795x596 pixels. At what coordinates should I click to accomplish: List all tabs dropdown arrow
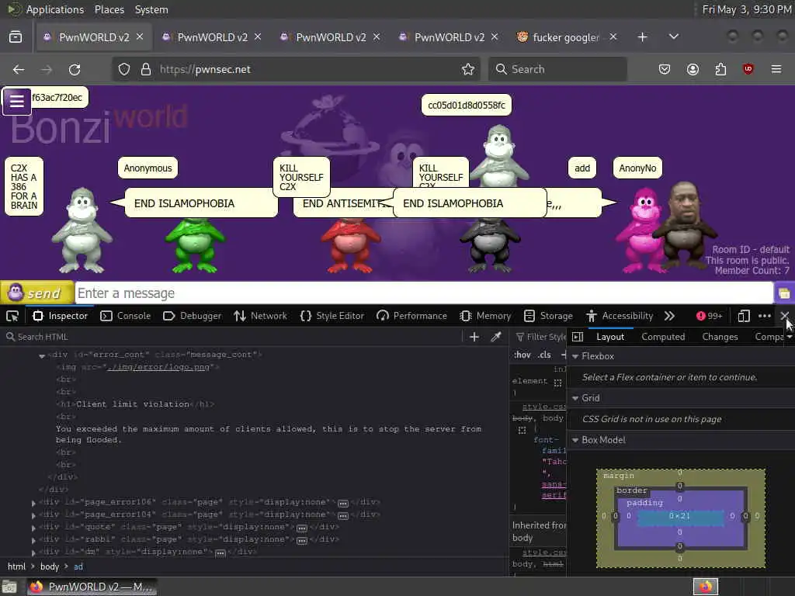674,37
